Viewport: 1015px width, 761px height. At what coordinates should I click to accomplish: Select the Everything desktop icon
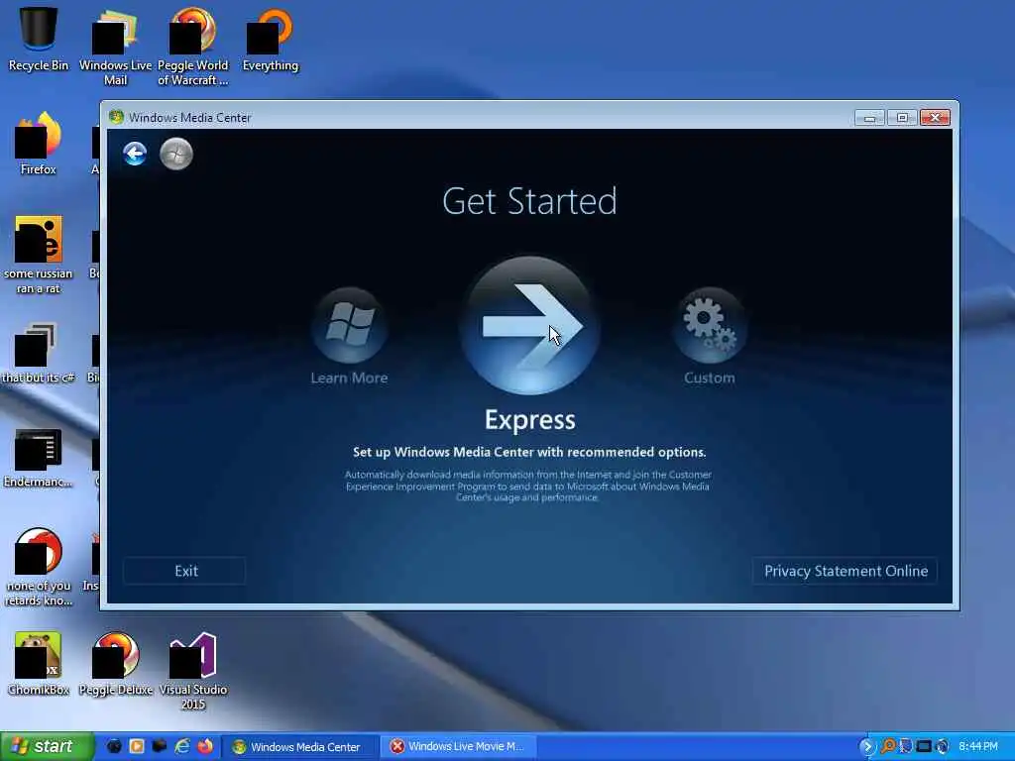pos(271,39)
